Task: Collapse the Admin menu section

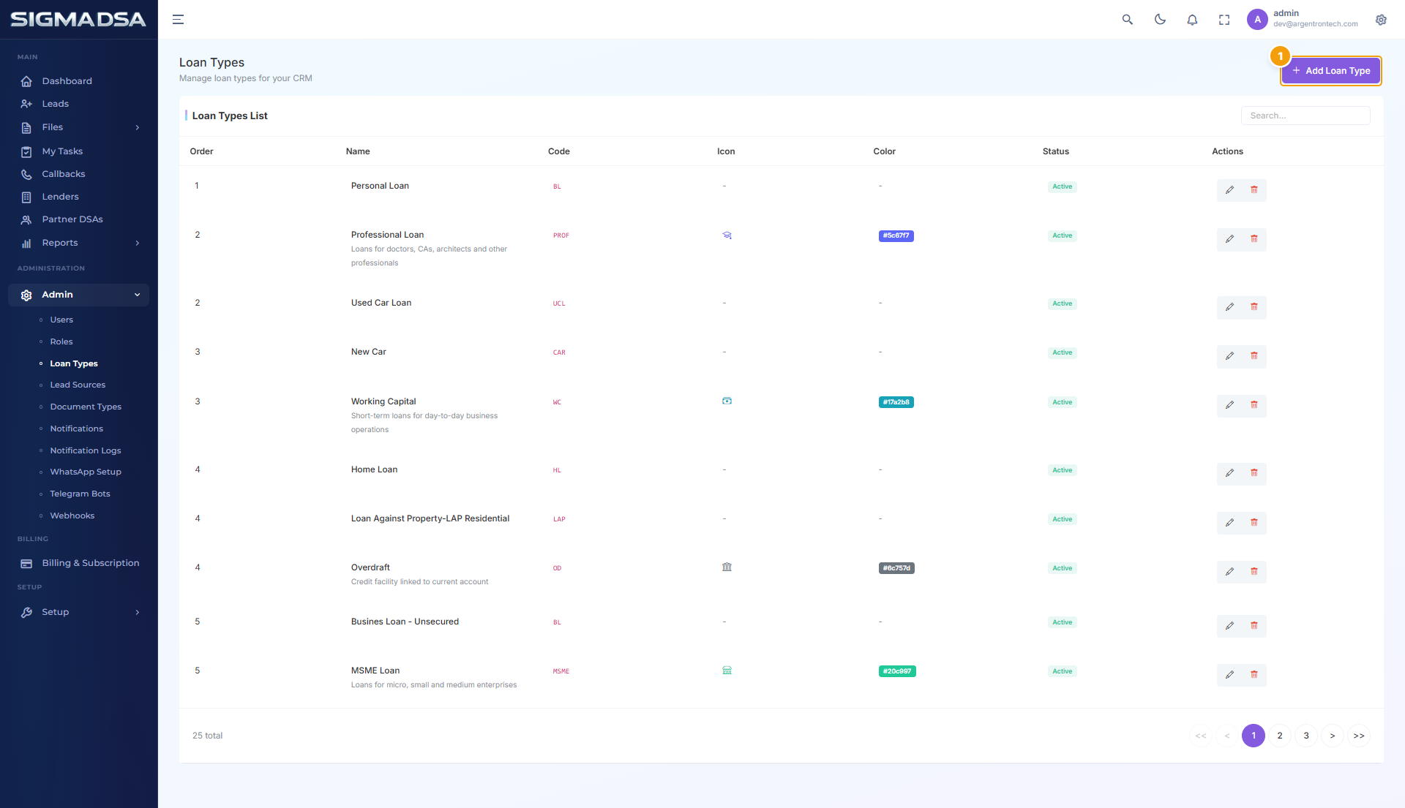Action: coord(78,295)
